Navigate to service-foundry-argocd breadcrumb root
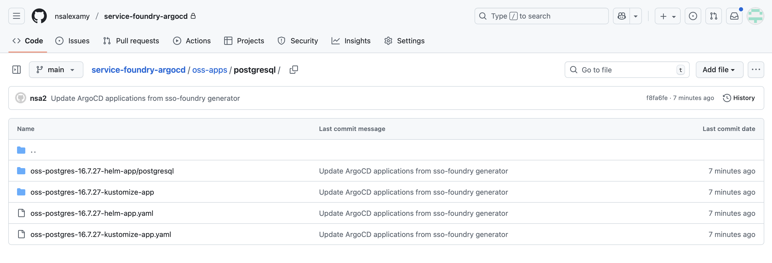 coord(138,70)
